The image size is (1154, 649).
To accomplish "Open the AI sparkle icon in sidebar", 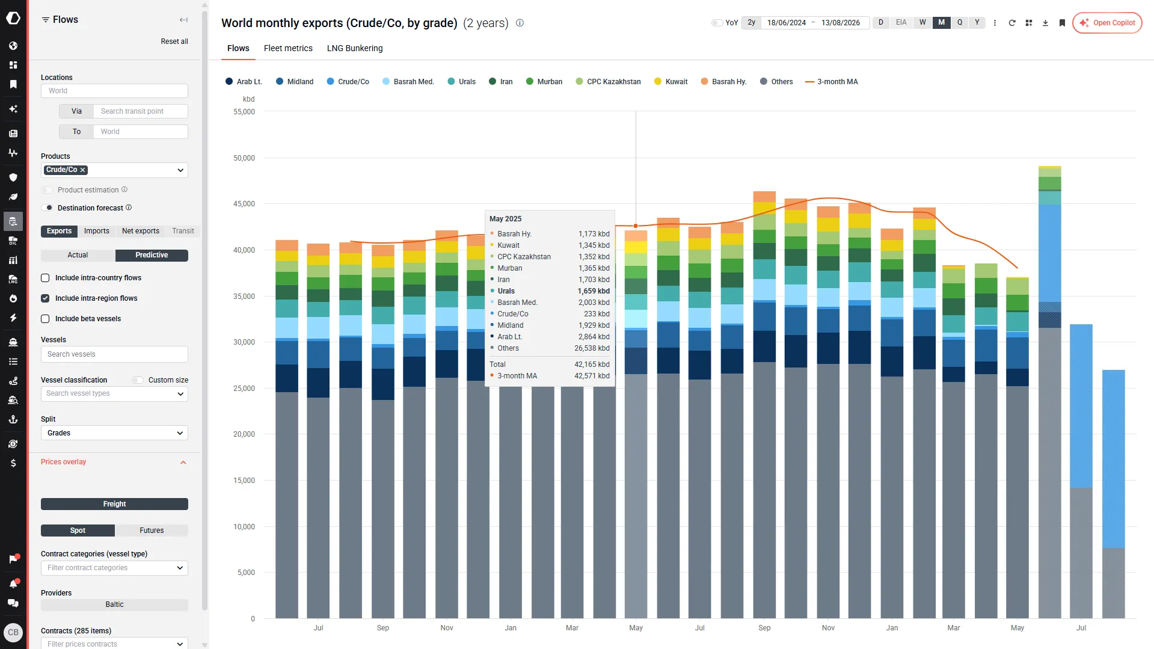I will point(13,109).
